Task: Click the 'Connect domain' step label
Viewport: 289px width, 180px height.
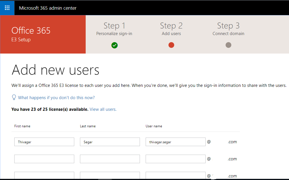Action: (x=228, y=33)
